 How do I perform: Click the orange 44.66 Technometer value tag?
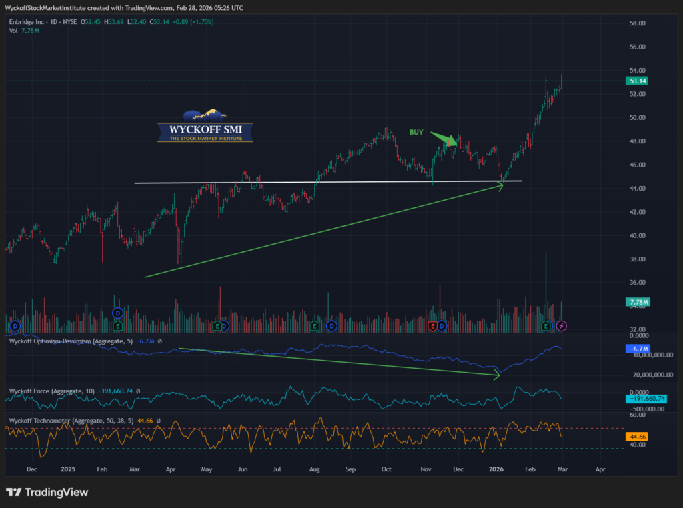[637, 437]
